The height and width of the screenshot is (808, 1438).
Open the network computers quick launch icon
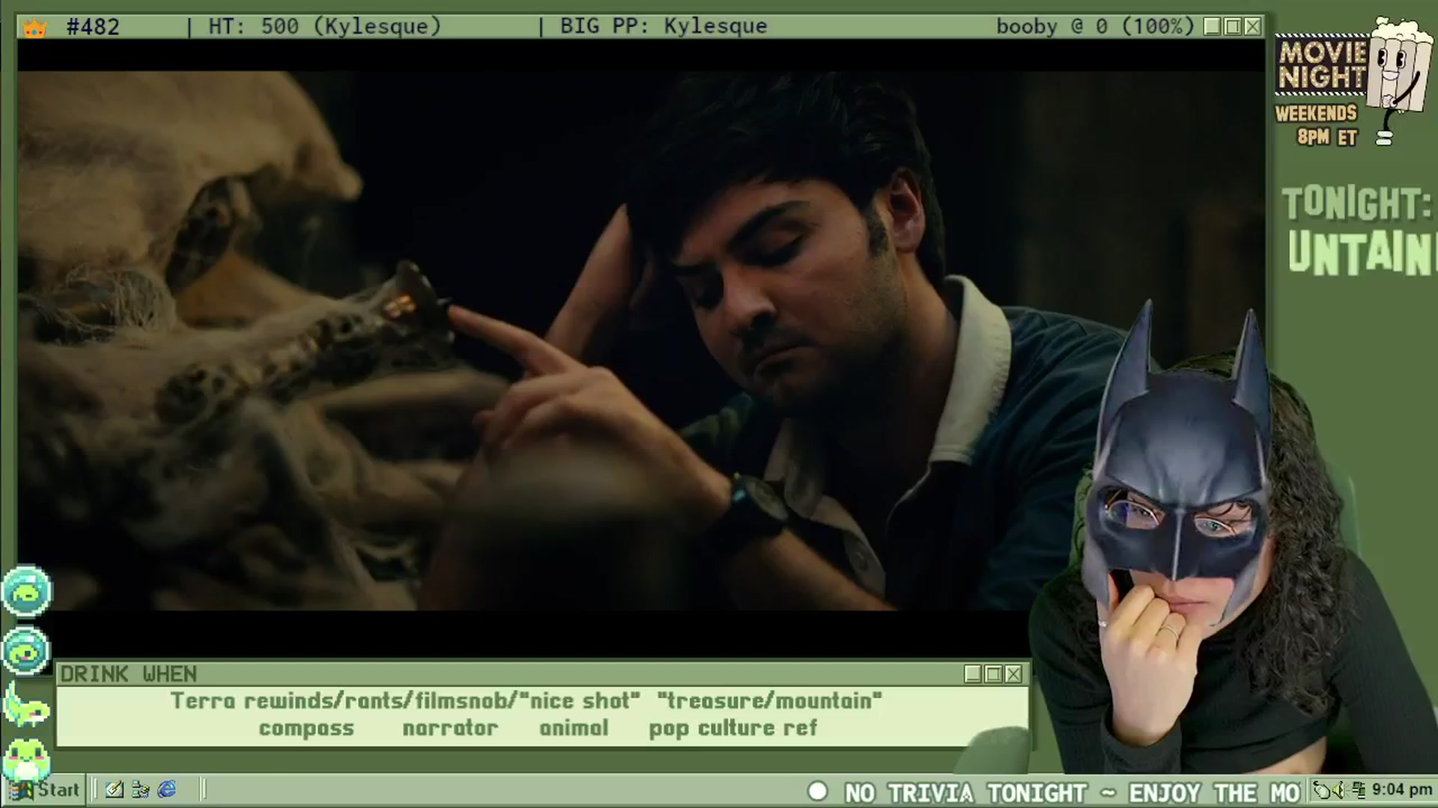pos(140,789)
